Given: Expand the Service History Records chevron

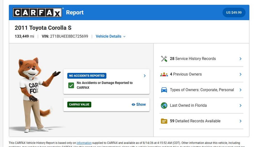Looking at the screenshot, I should click(241, 59).
